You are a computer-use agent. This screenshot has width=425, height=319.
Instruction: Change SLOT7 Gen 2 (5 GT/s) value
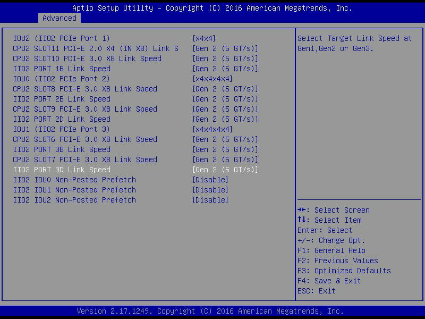[x=225, y=159]
